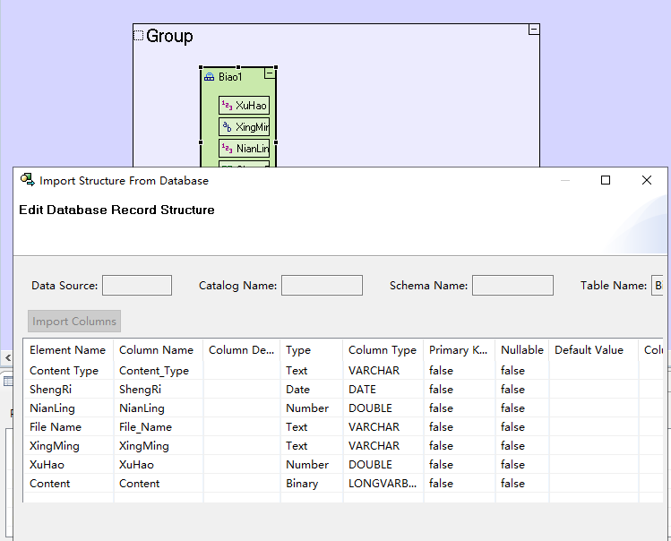Click the XingMing field in Biao1

click(x=244, y=126)
